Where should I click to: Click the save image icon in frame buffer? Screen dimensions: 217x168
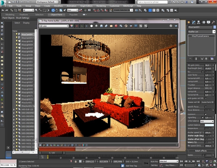(x=102, y=26)
